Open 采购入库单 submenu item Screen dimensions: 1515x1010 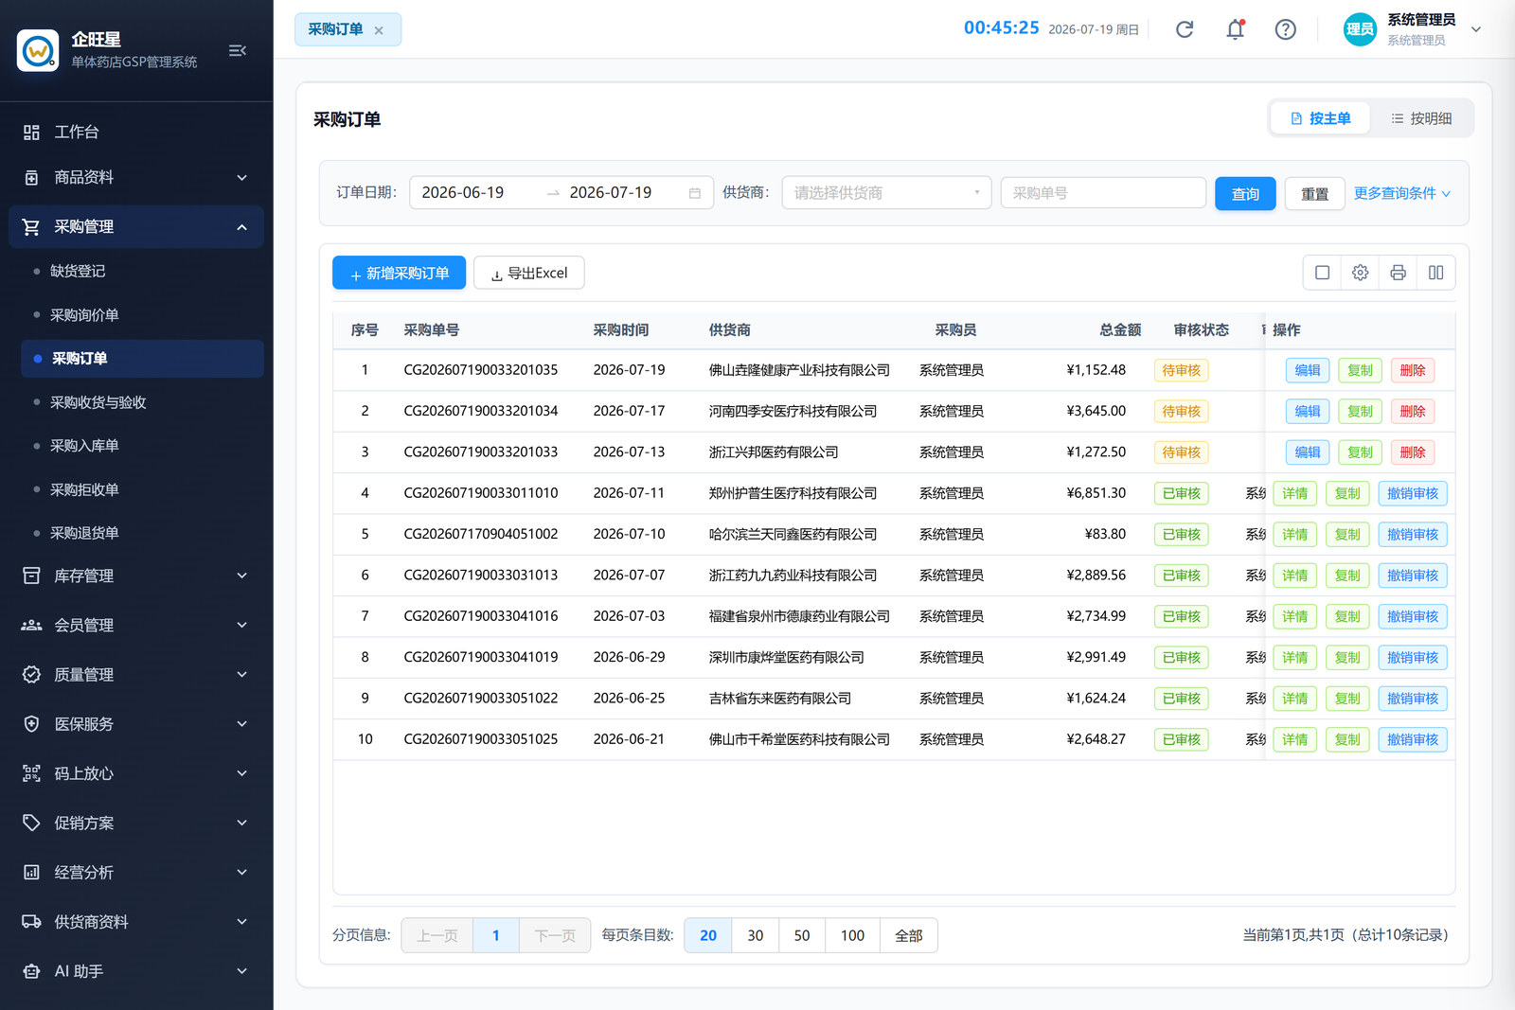pos(142,446)
